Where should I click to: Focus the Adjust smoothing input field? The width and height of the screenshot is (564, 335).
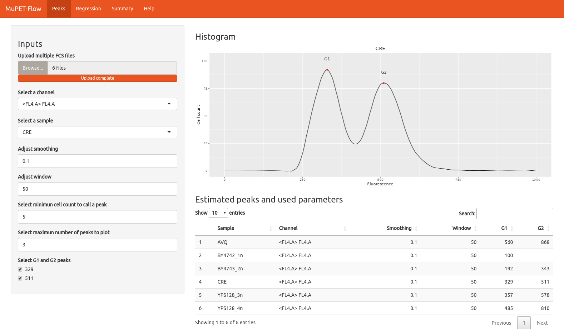tap(97, 161)
